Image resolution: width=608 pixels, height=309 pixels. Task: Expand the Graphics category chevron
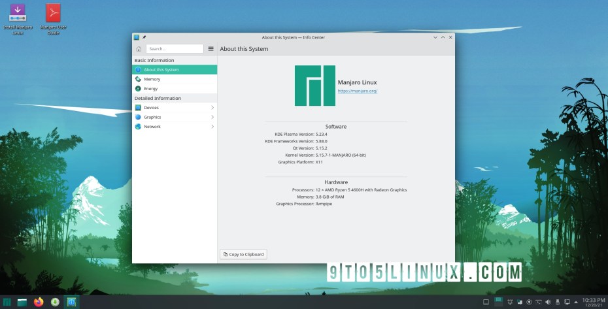coord(212,117)
